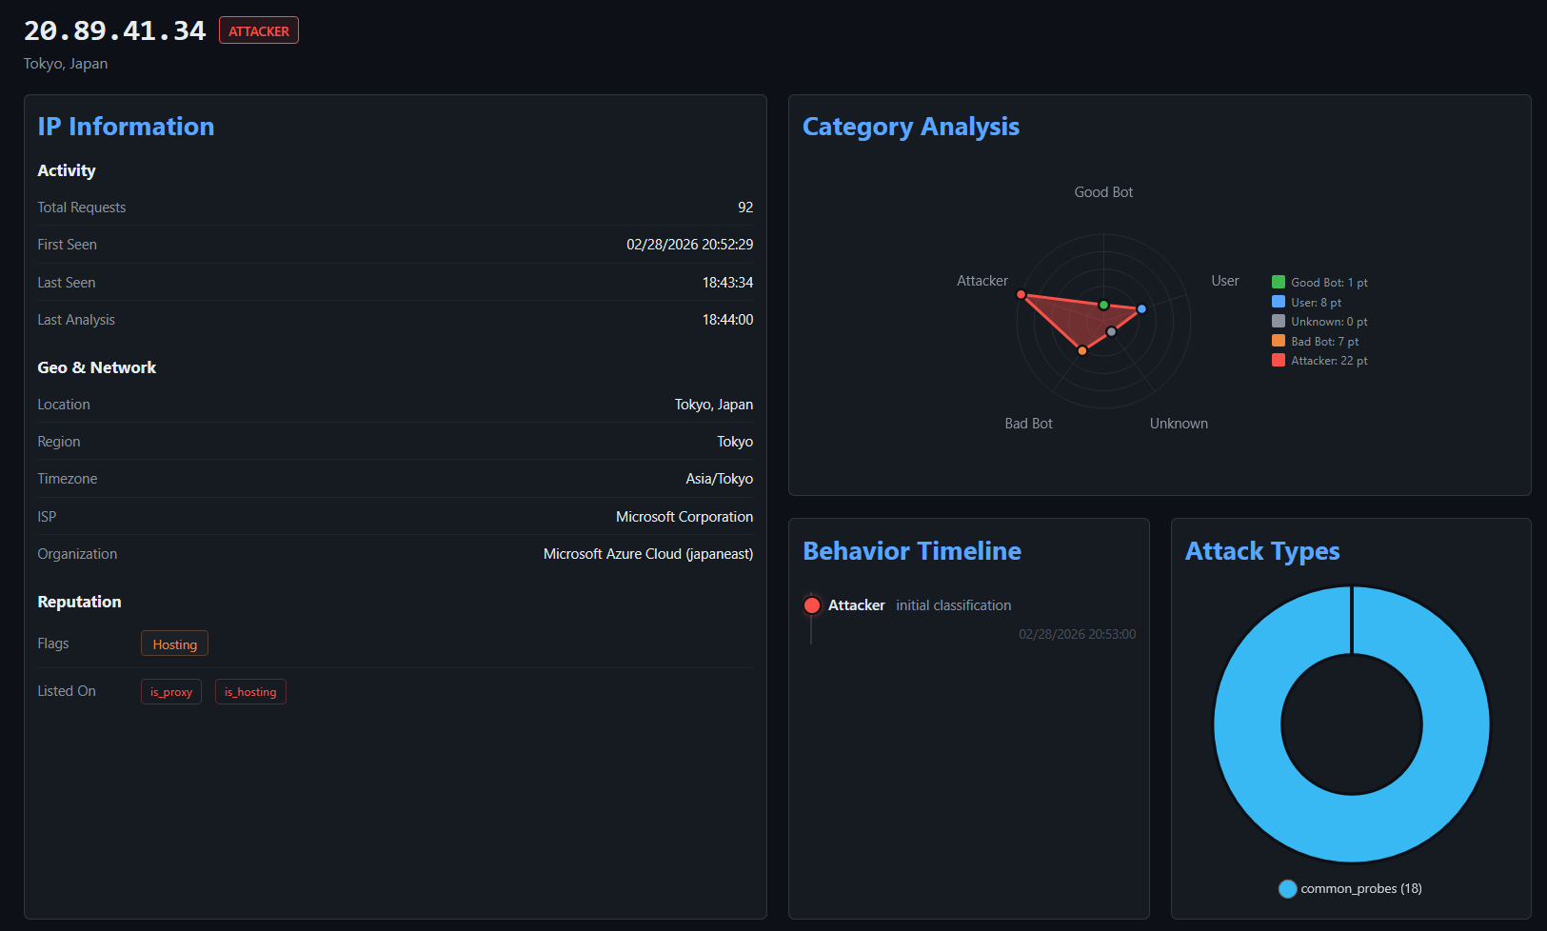Open the is_proxy listing tag
Screen dimensions: 1547x931
pos(170,691)
